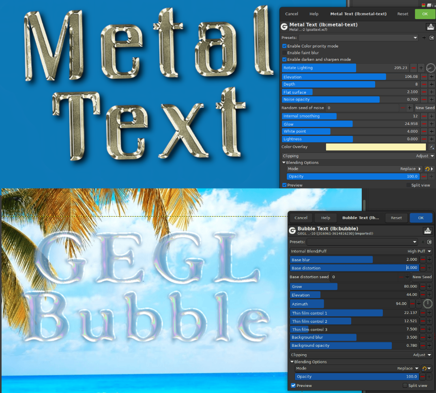Save preset plus icon in Metal Text
Screen dimensions: 436x393
point(424,38)
